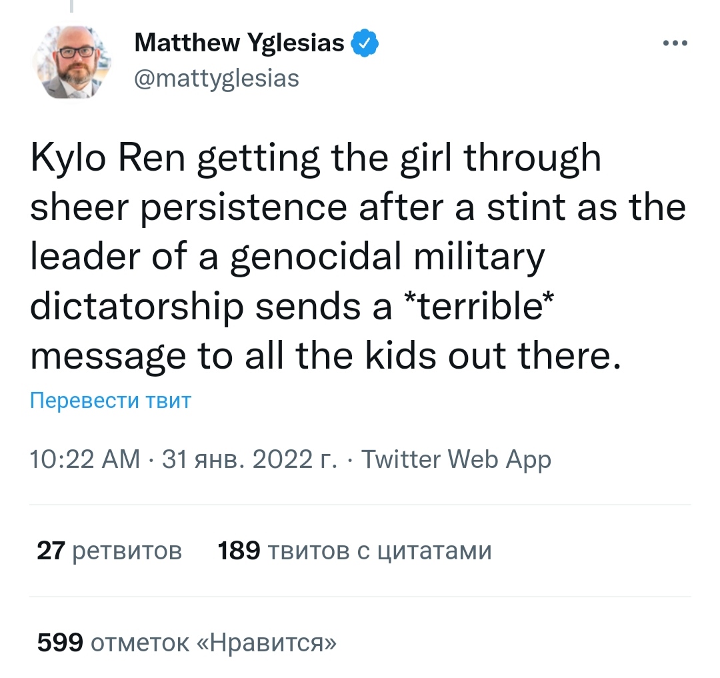The width and height of the screenshot is (720, 678).
Task: Open Matthew Yglesias profile picture
Action: 71,63
